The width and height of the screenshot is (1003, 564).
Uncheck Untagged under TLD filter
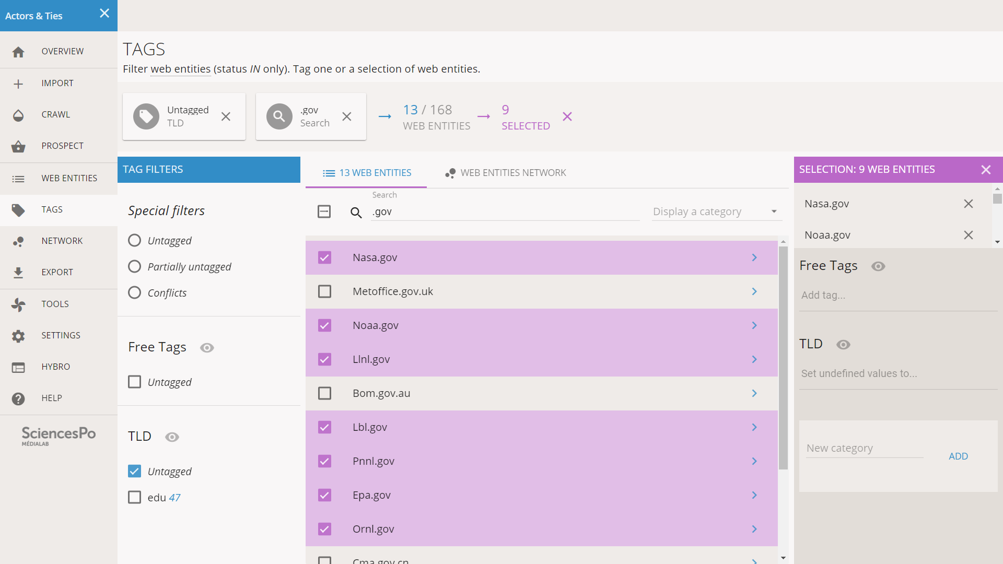coord(134,471)
